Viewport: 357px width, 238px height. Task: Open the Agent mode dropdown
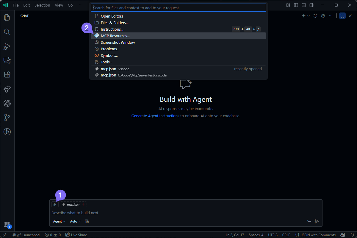point(59,221)
